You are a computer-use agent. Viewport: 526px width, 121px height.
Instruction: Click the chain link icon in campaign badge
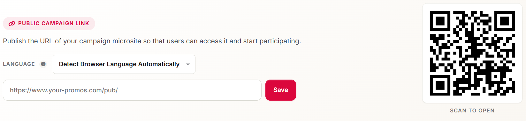point(12,24)
